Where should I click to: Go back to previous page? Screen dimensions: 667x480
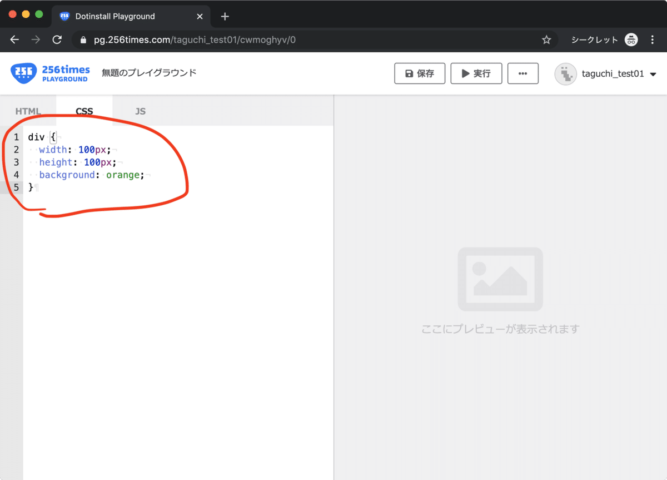(x=14, y=40)
